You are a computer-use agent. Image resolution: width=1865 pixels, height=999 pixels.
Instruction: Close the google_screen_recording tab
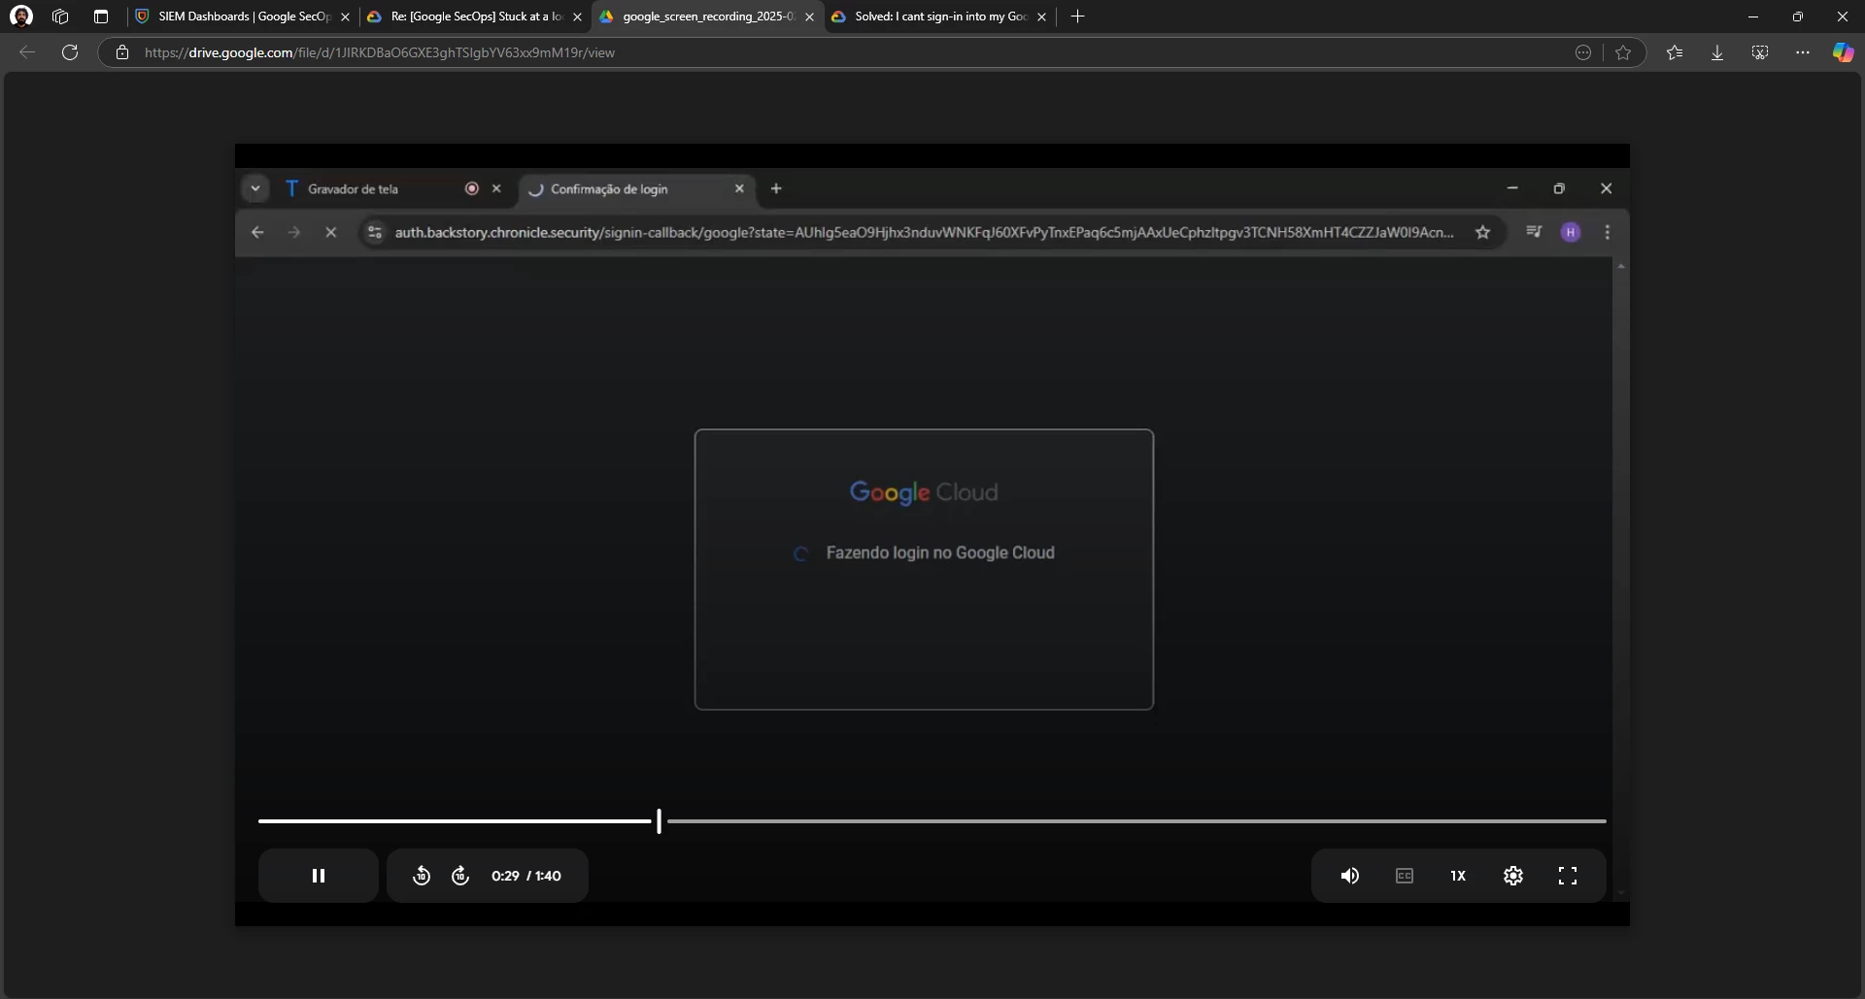pos(809,17)
